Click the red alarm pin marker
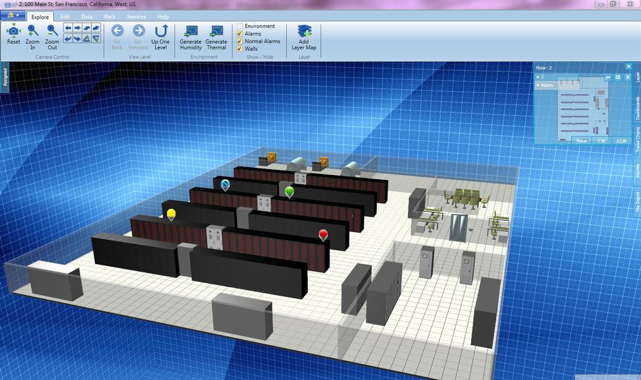The width and height of the screenshot is (641, 380). (323, 235)
